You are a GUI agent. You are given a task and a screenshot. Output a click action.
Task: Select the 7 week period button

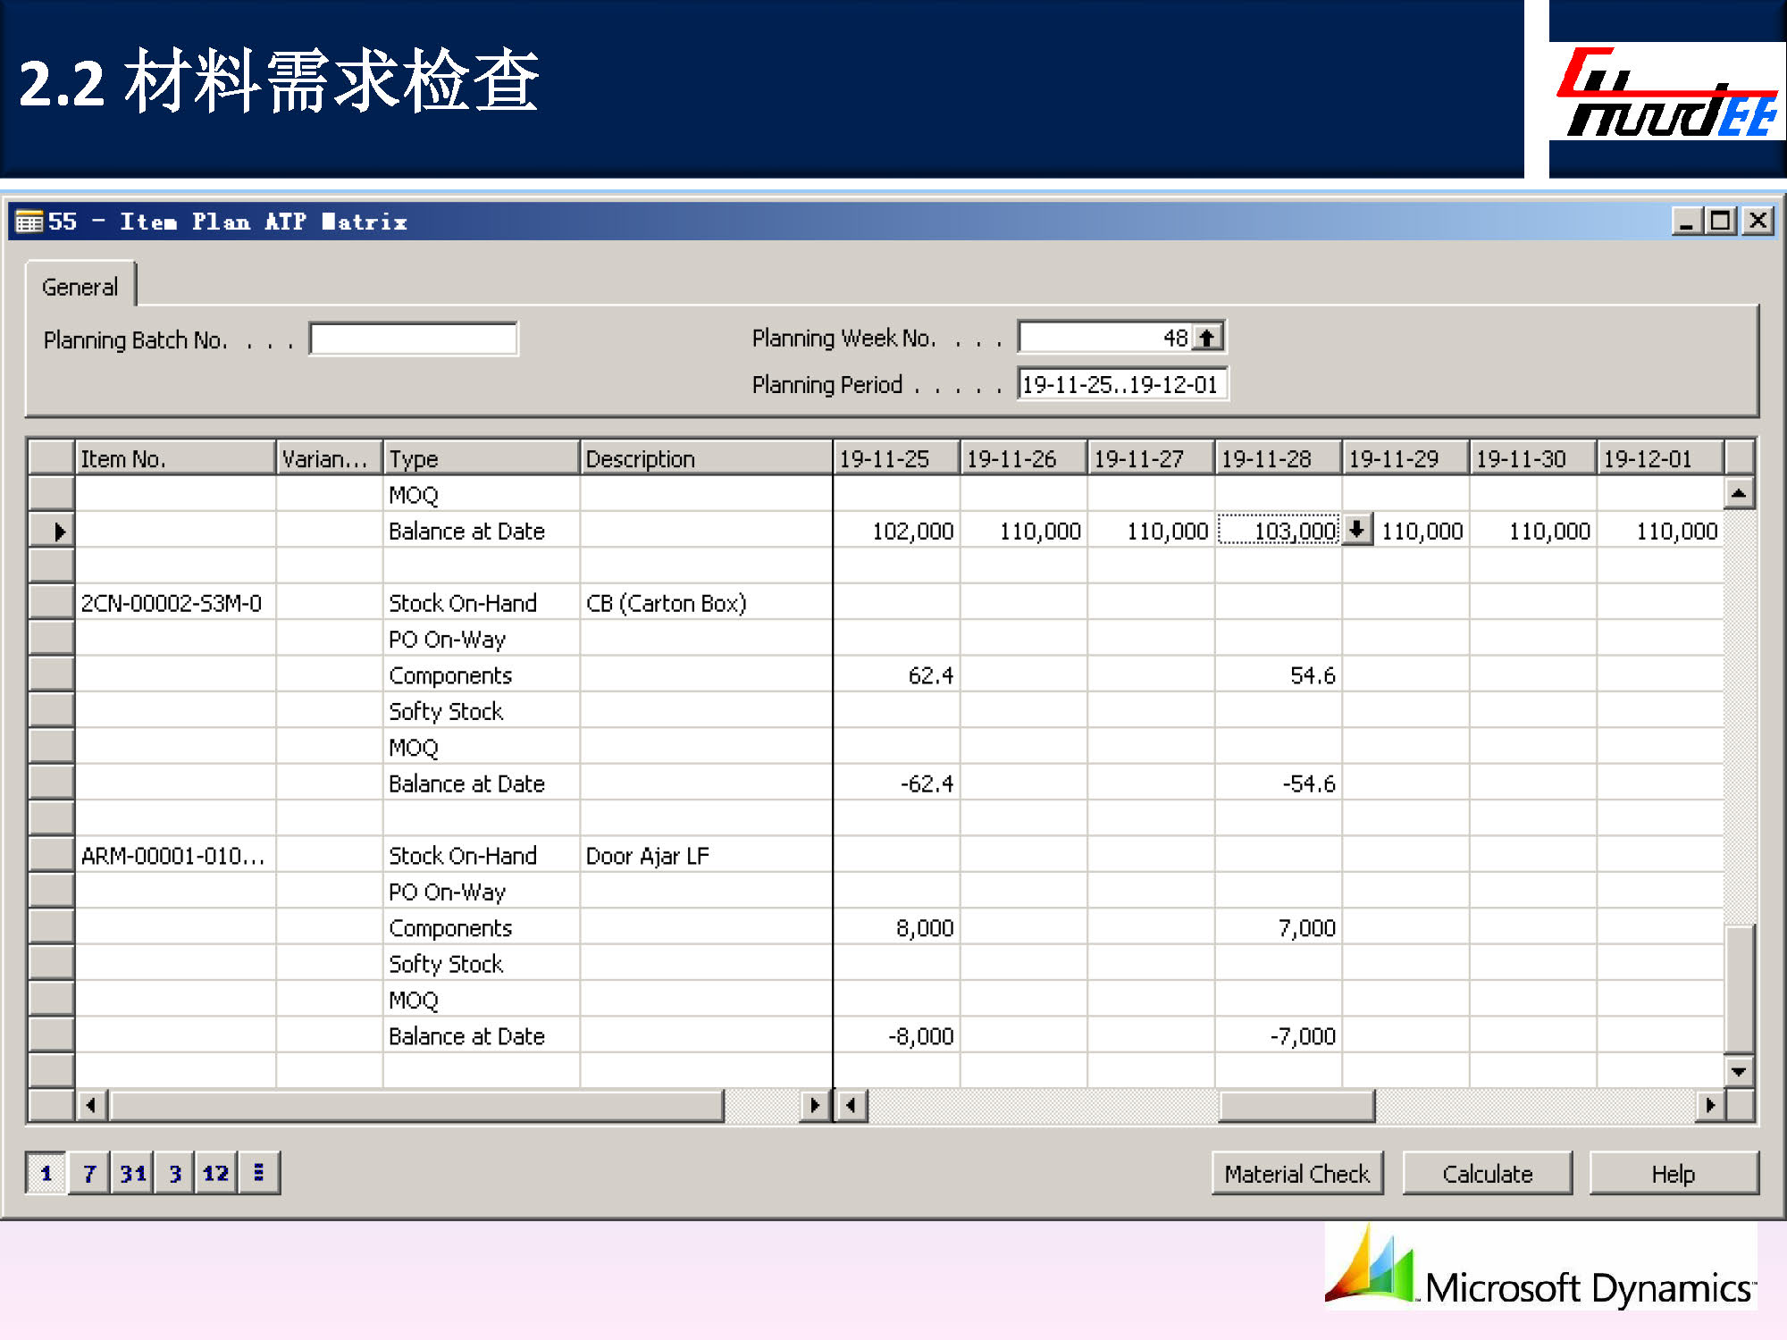[x=88, y=1173]
